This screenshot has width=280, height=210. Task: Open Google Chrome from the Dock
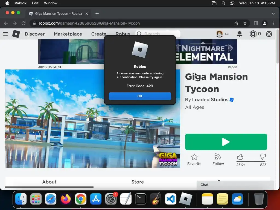tap(81, 199)
